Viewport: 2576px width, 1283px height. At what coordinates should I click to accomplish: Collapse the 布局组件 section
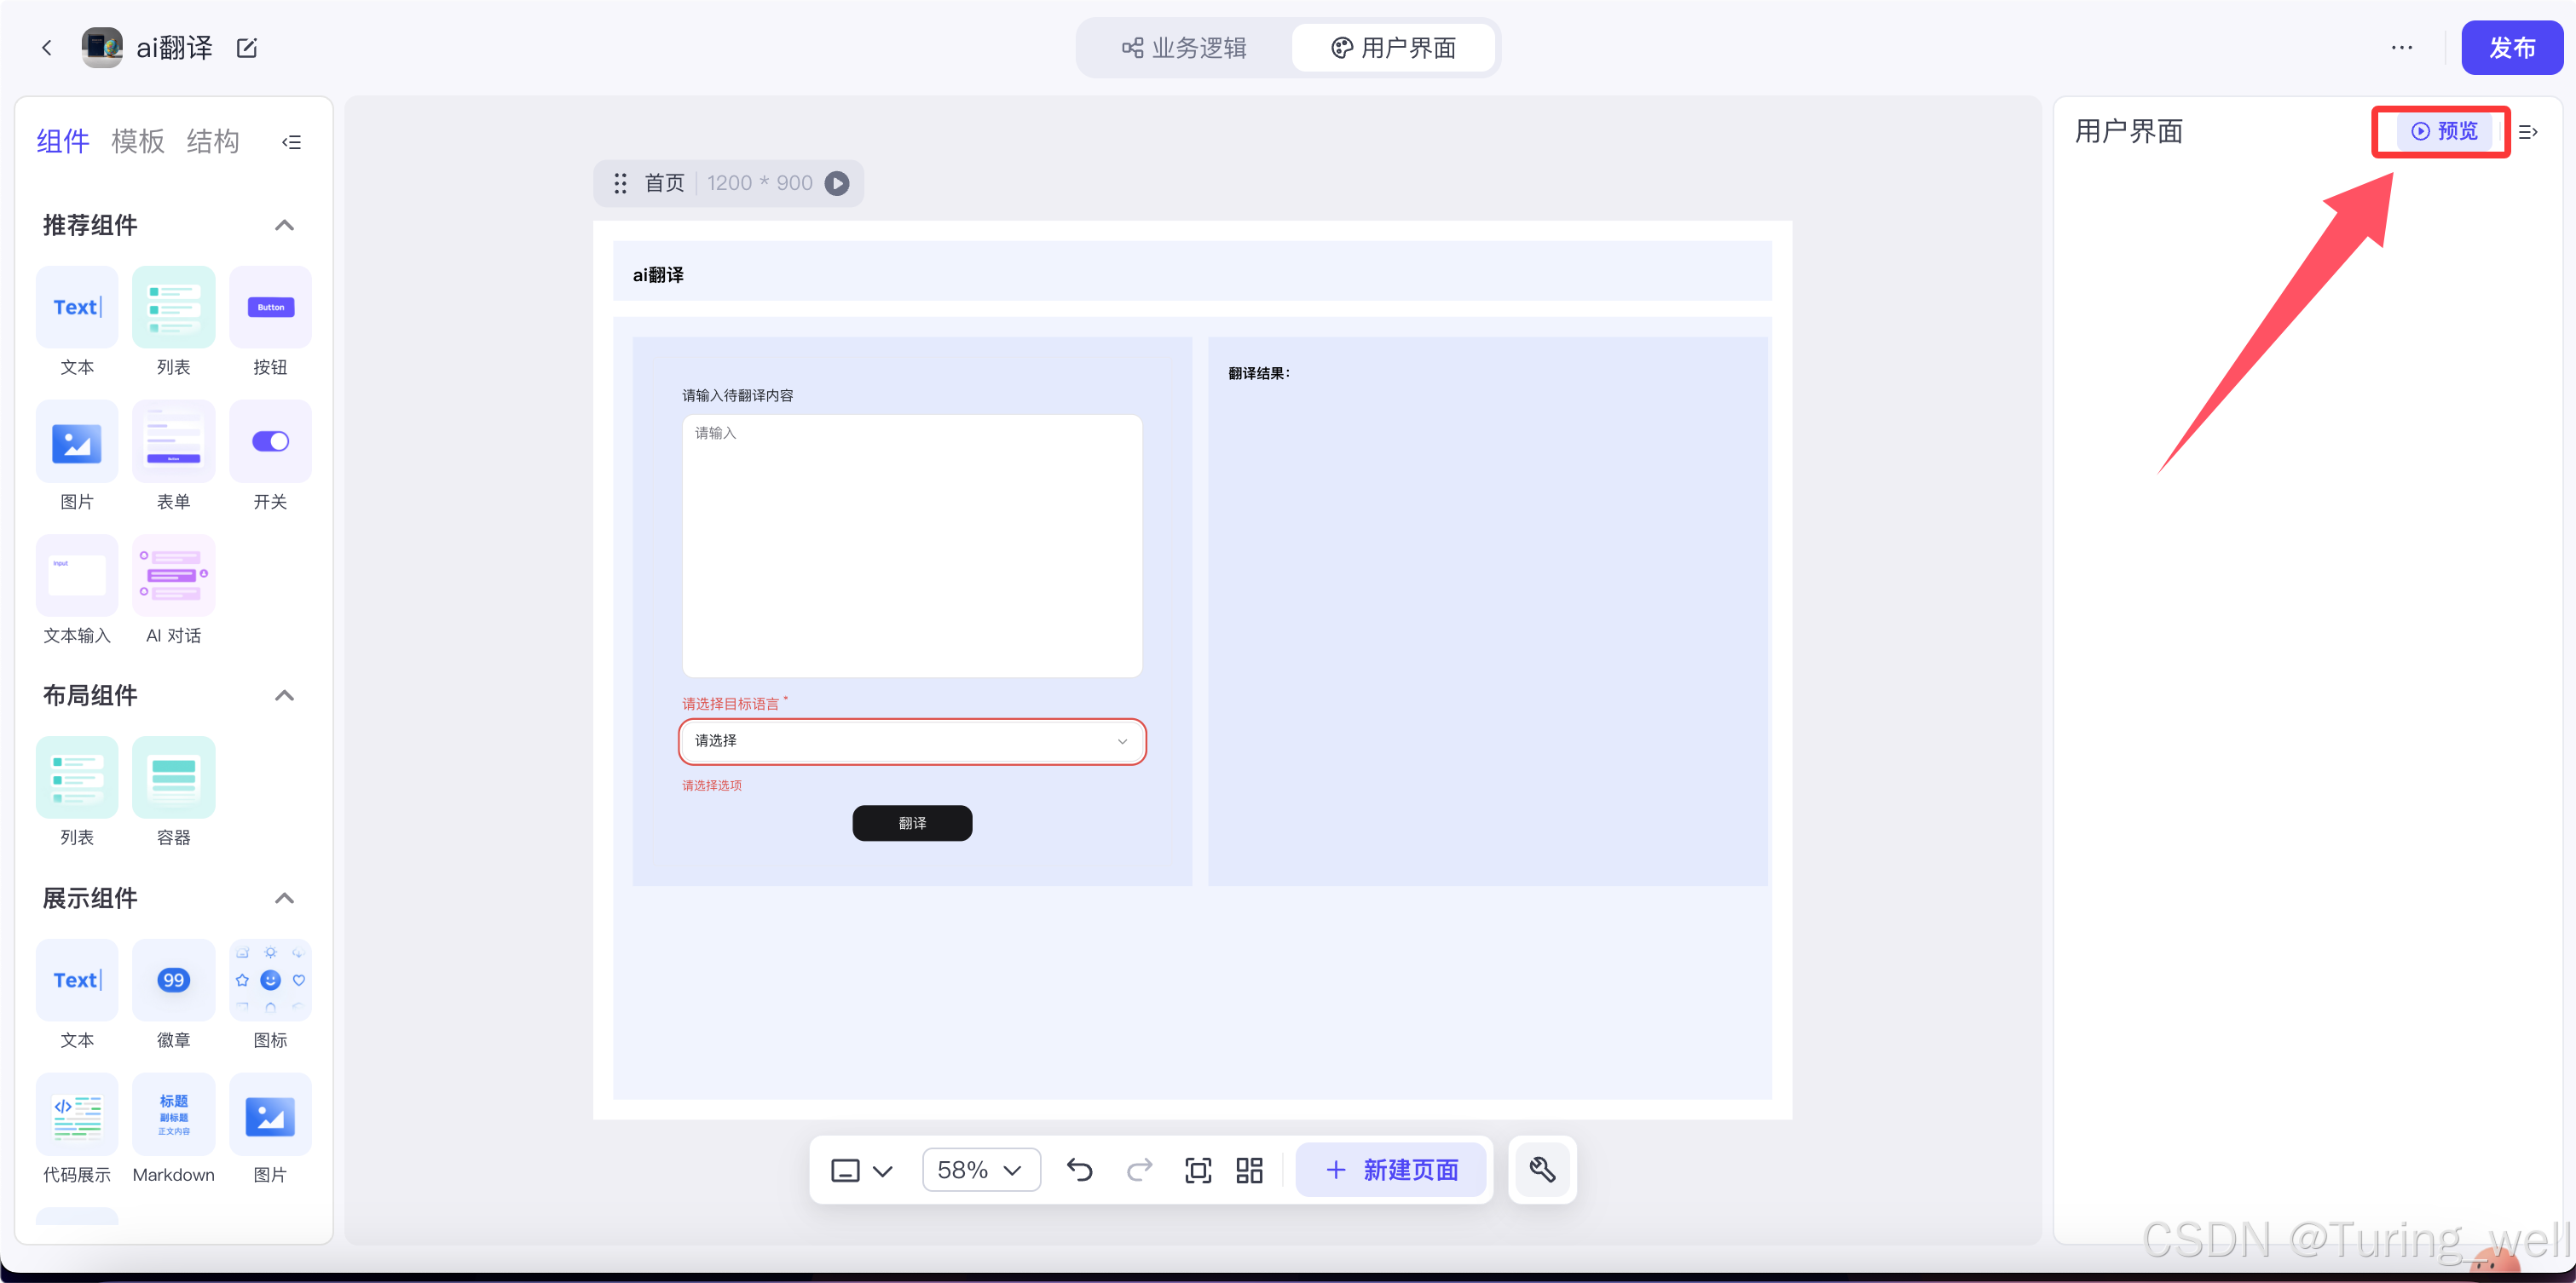[284, 695]
